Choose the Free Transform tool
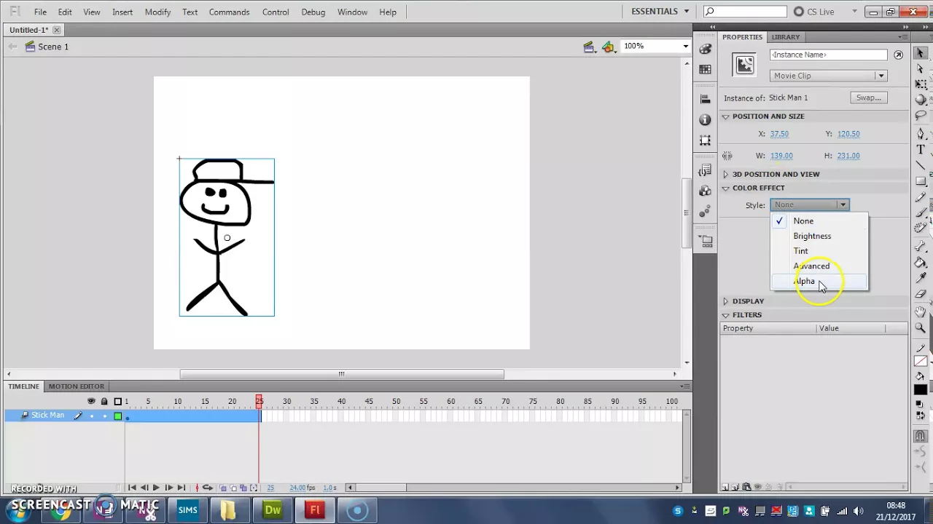Screen dimensions: 933x524 click(x=921, y=84)
